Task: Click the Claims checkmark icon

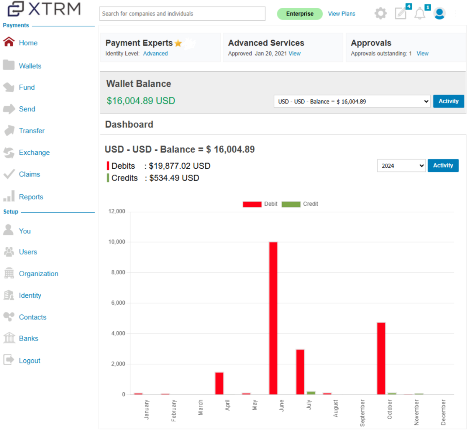Action: [9, 174]
